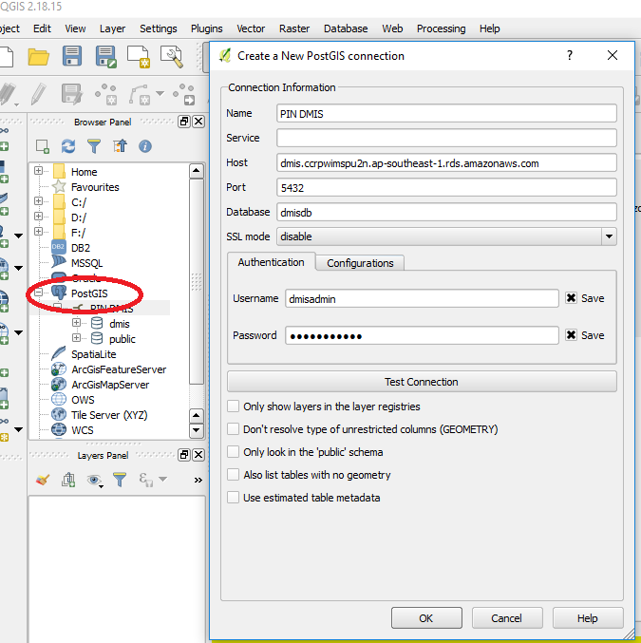Click the Host input field

(446, 163)
